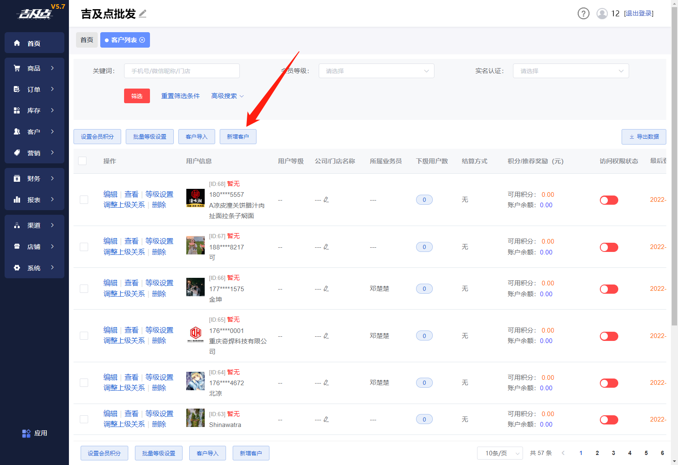Expand the 高级搜索 advanced search options

[227, 96]
